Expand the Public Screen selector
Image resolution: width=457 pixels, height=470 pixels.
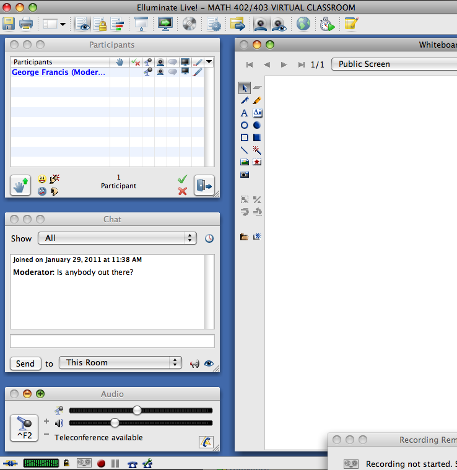(x=394, y=64)
